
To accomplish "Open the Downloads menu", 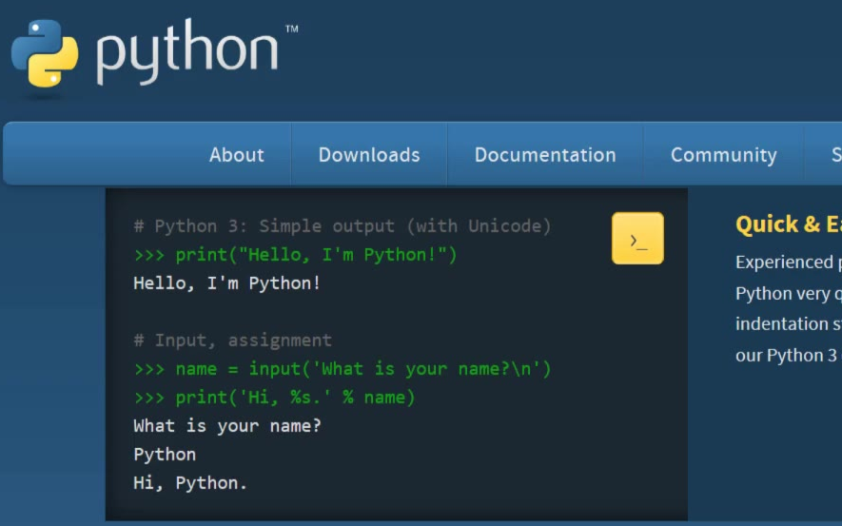I will [x=369, y=154].
